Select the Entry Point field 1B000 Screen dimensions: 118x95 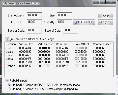click(x=34, y=22)
